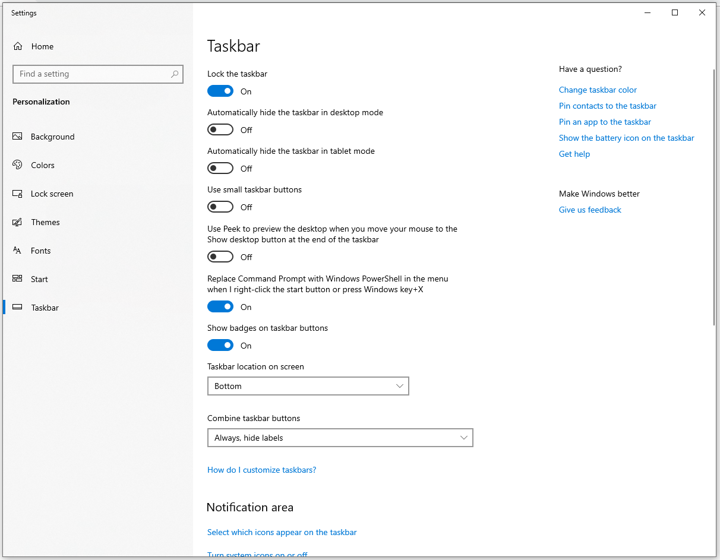The image size is (720, 560).
Task: Click How do I customize taskbars link
Action: point(261,470)
